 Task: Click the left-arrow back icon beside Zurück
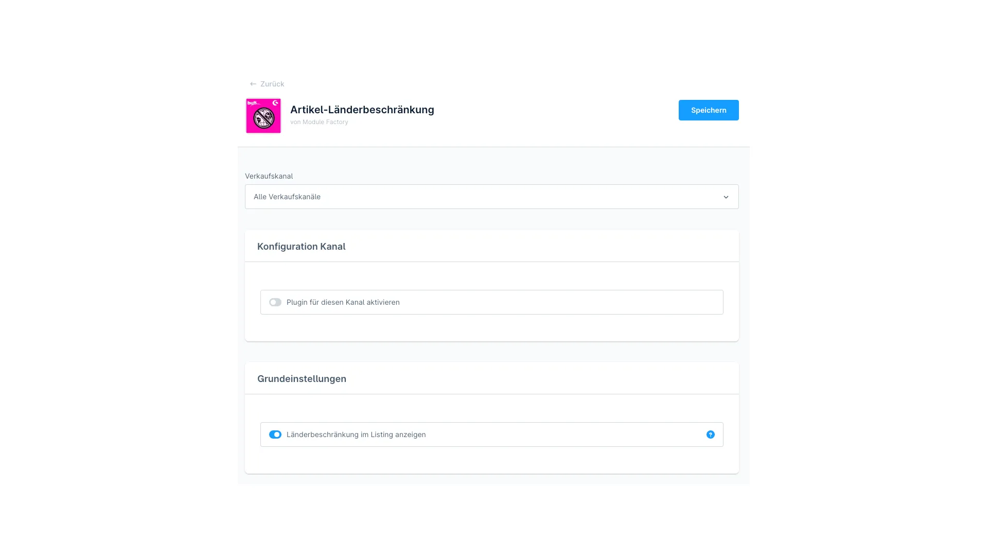click(x=253, y=83)
